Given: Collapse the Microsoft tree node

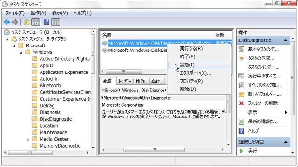Looking at the screenshot, I should point(14,46).
